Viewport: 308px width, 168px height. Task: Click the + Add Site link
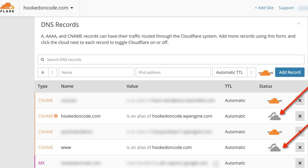pyautogui.click(x=264, y=8)
